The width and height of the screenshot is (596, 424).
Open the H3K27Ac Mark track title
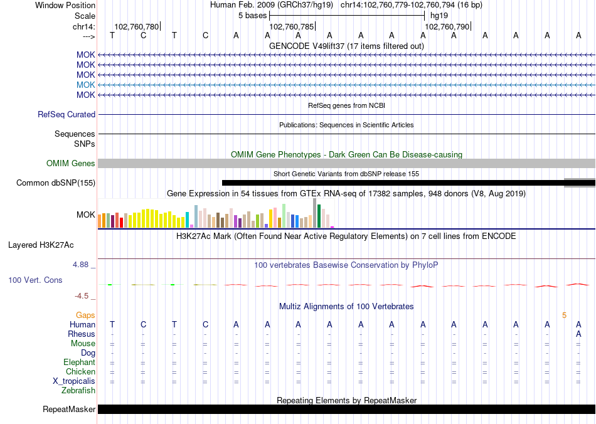(x=346, y=236)
